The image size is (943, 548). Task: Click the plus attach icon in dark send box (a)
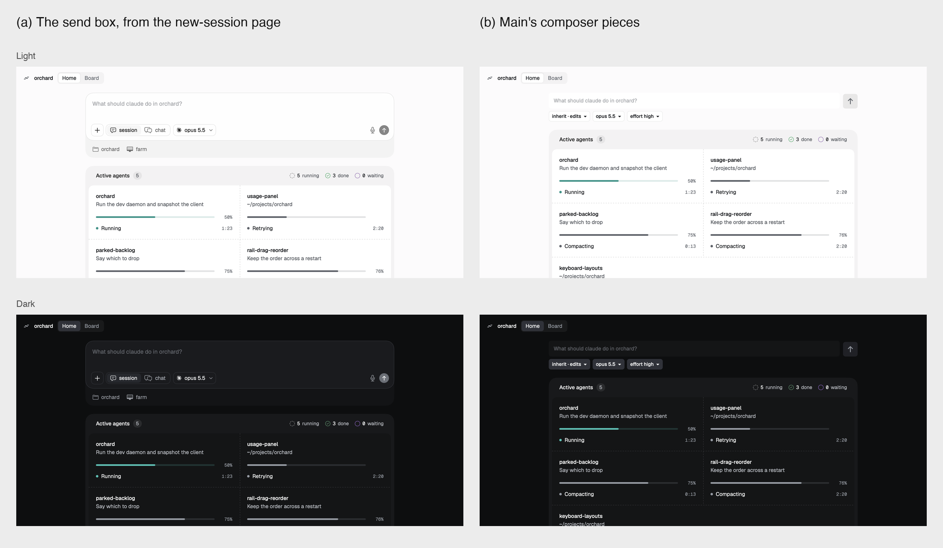coord(97,378)
